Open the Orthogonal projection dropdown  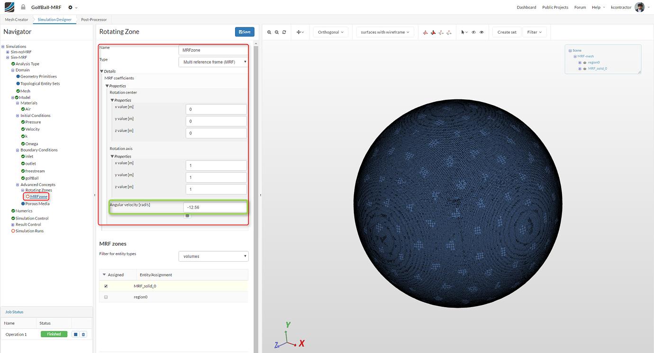[330, 32]
